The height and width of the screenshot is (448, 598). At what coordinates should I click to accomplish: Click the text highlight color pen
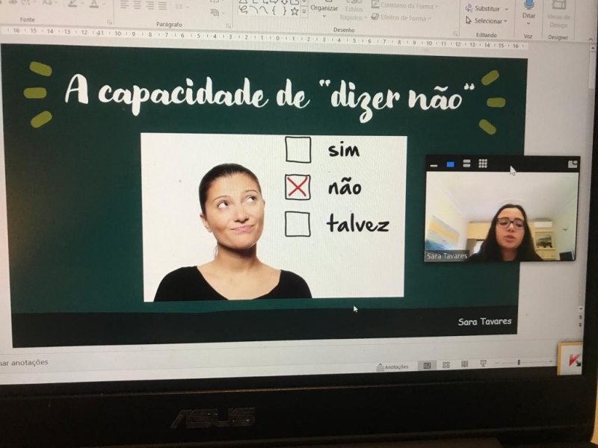point(73,4)
